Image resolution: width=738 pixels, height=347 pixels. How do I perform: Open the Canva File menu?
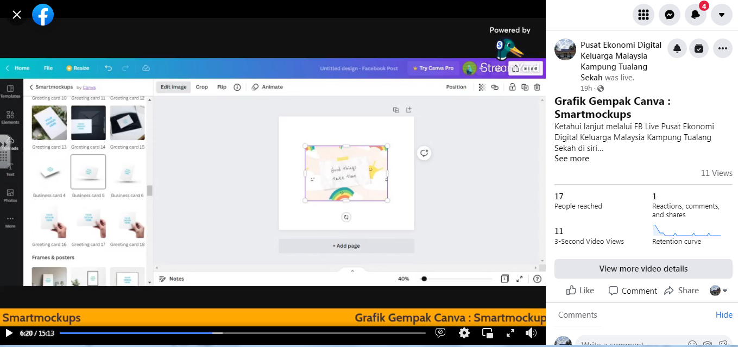(x=48, y=68)
